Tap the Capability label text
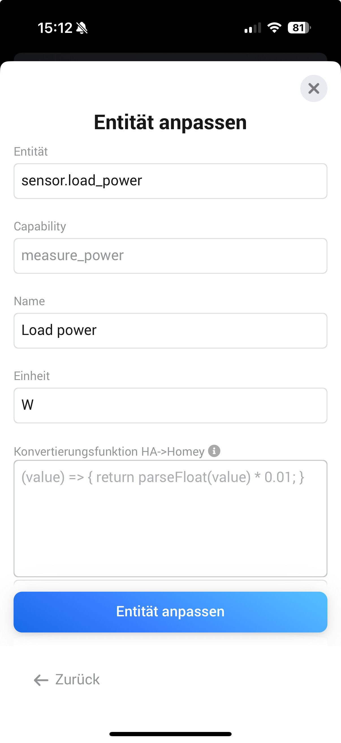The height and width of the screenshot is (743, 341). click(x=40, y=226)
